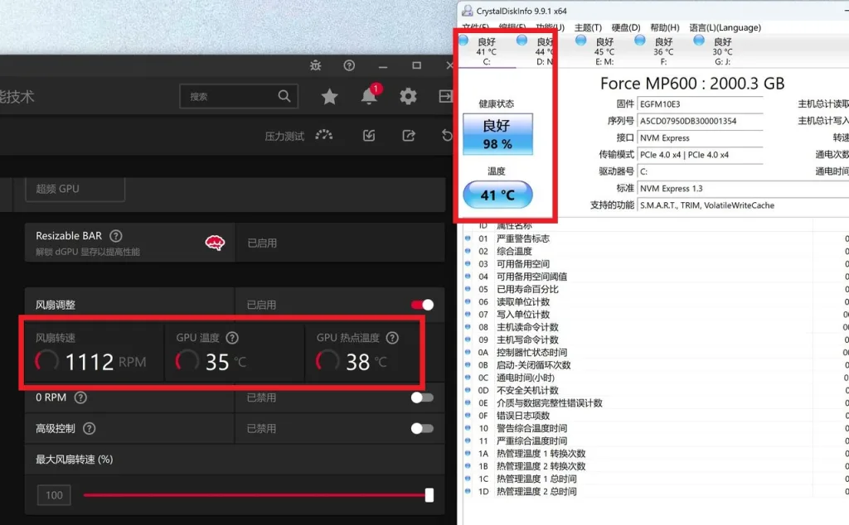This screenshot has width=849, height=525.
Task: Click status dot of attribute 0C row
Action: tap(468, 378)
